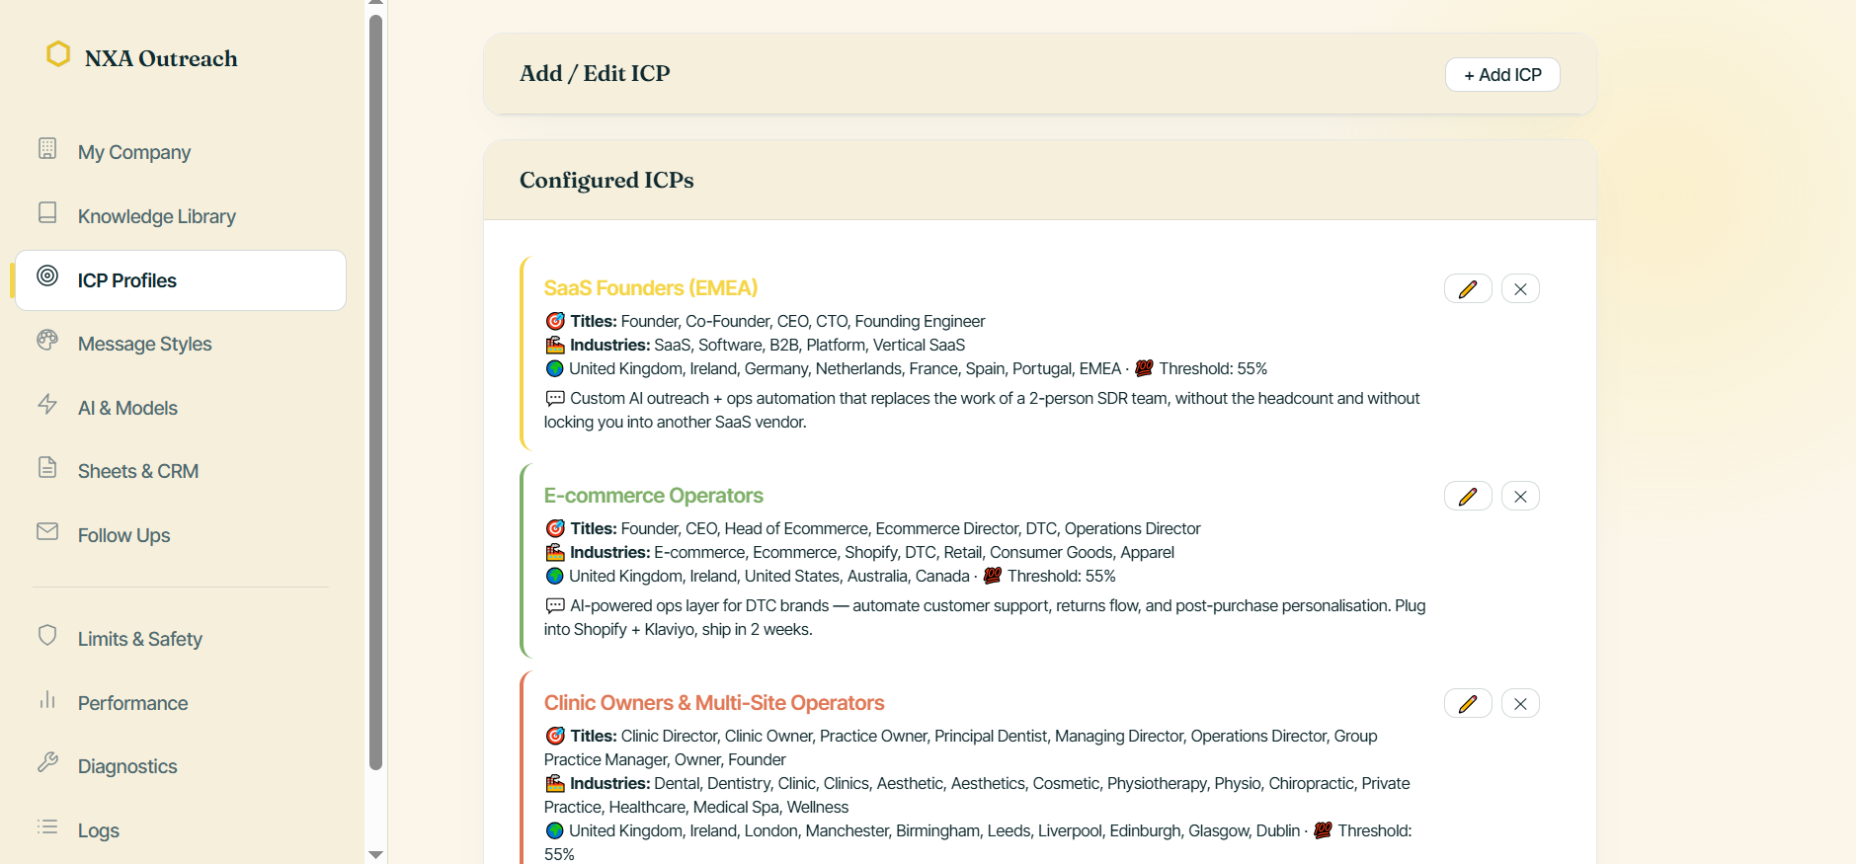This screenshot has width=1856, height=864.
Task: Click the Clinic Owners & Multi-Site Operators title
Action: tap(714, 703)
